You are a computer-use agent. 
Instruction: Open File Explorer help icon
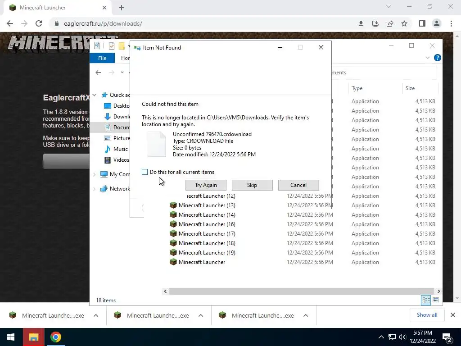pyautogui.click(x=437, y=58)
